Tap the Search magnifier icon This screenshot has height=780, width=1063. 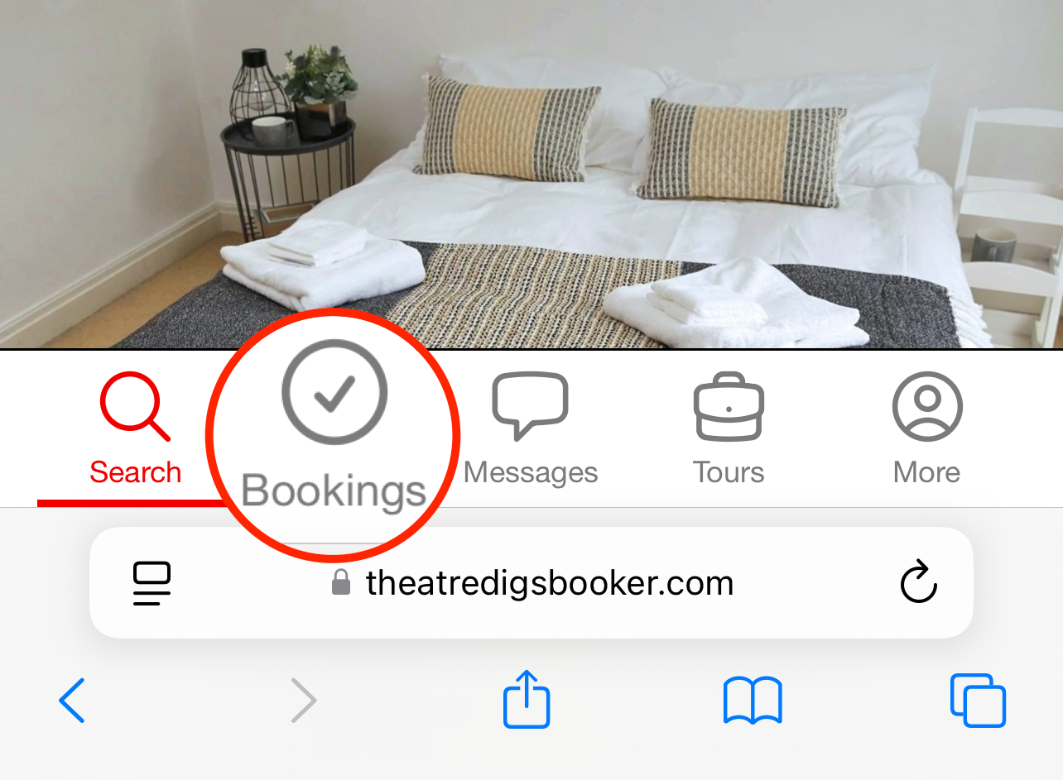(x=135, y=407)
